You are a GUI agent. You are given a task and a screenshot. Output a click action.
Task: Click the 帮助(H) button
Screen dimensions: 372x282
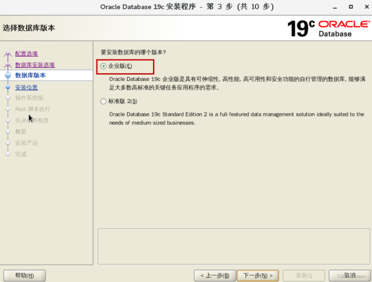[24, 276]
